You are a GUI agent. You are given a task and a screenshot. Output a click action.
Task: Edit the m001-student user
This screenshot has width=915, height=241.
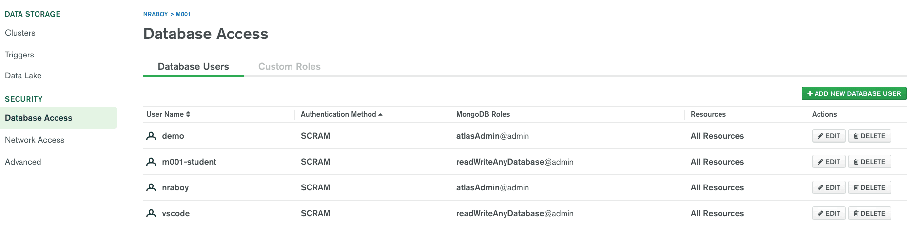click(828, 162)
